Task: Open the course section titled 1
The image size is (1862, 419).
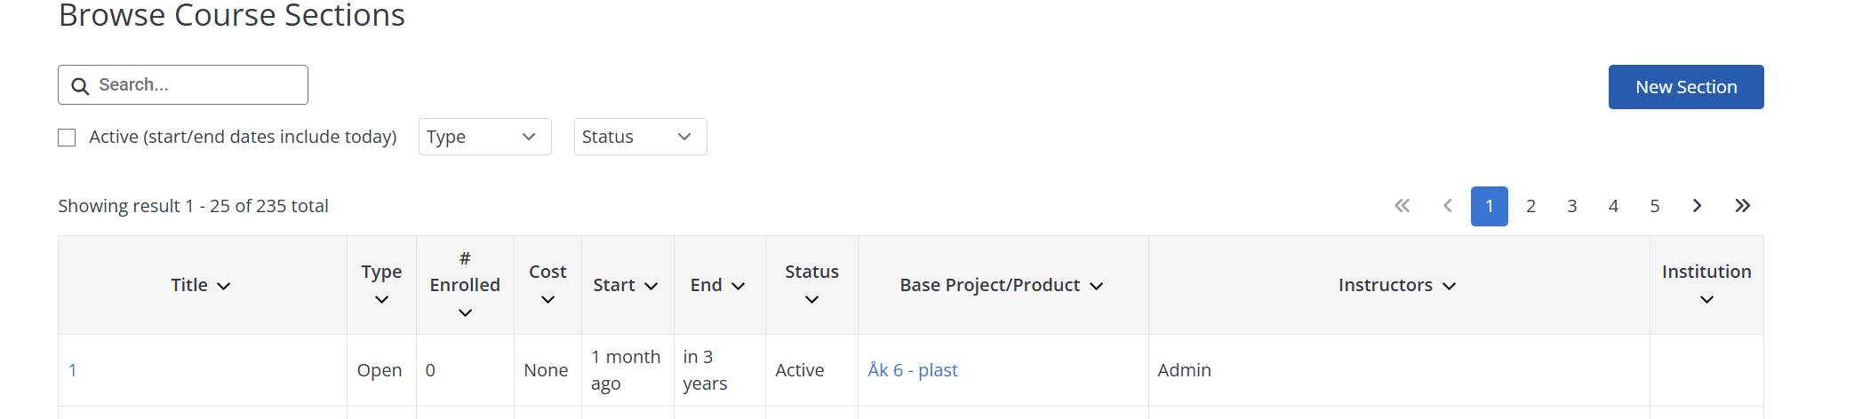Action: [73, 370]
